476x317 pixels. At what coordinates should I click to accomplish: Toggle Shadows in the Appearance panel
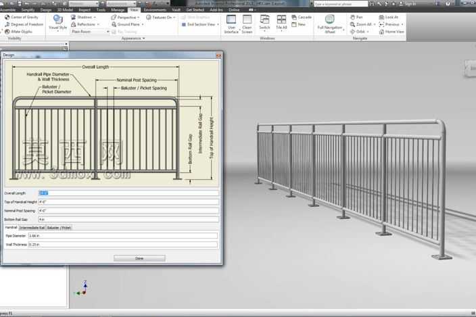coord(81,18)
